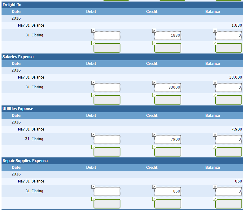Click the green check icon under Salaries Expense credit
The height and width of the screenshot is (210, 243).
154,95
